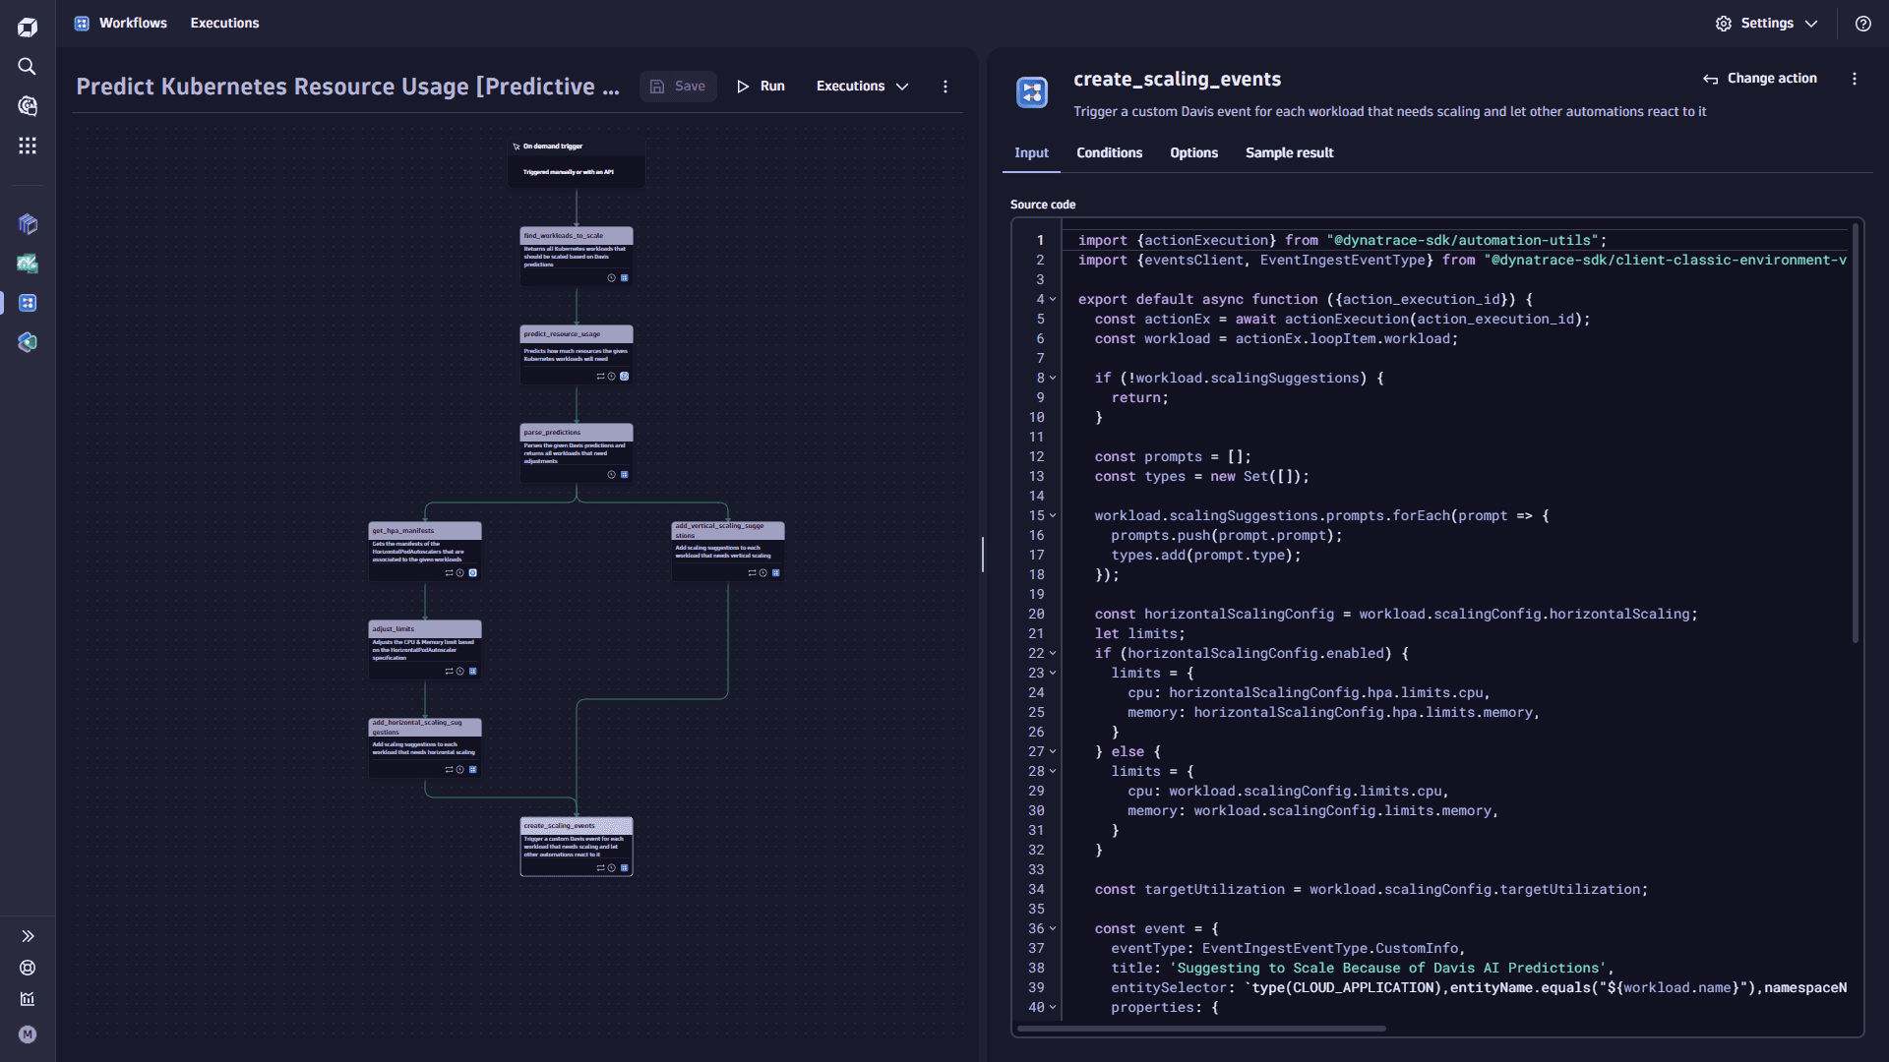1889x1062 pixels.
Task: Click the clock icon on the parse_predictions node
Action: coord(612,475)
